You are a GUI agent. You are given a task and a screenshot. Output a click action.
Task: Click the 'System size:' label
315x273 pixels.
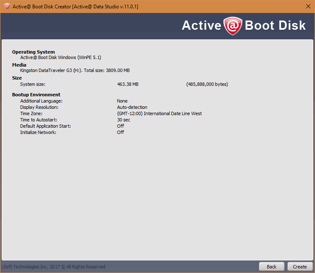pos(33,84)
